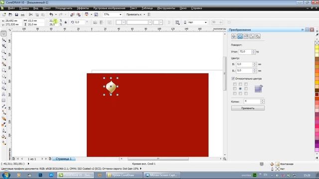
Task: Open the Растровые изображения menu
Action: point(109,8)
